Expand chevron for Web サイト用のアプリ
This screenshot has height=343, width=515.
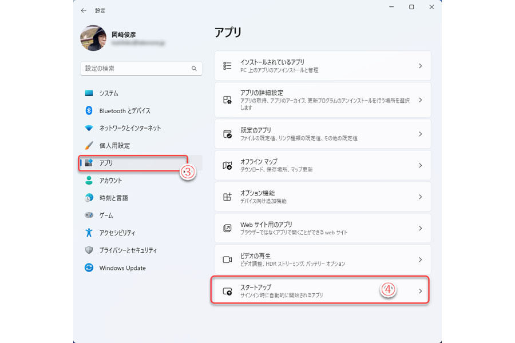421,228
